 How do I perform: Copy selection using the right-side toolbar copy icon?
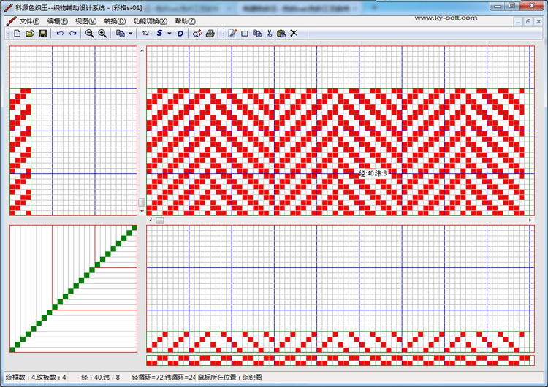(x=257, y=34)
